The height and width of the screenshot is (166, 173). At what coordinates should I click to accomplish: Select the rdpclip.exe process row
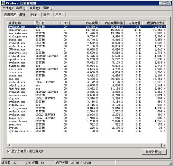point(87,85)
